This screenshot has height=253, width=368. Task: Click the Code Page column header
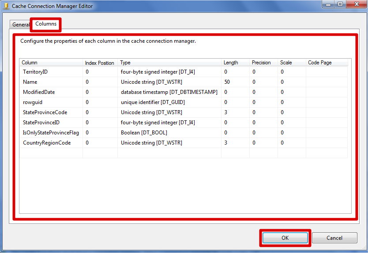tap(320, 63)
